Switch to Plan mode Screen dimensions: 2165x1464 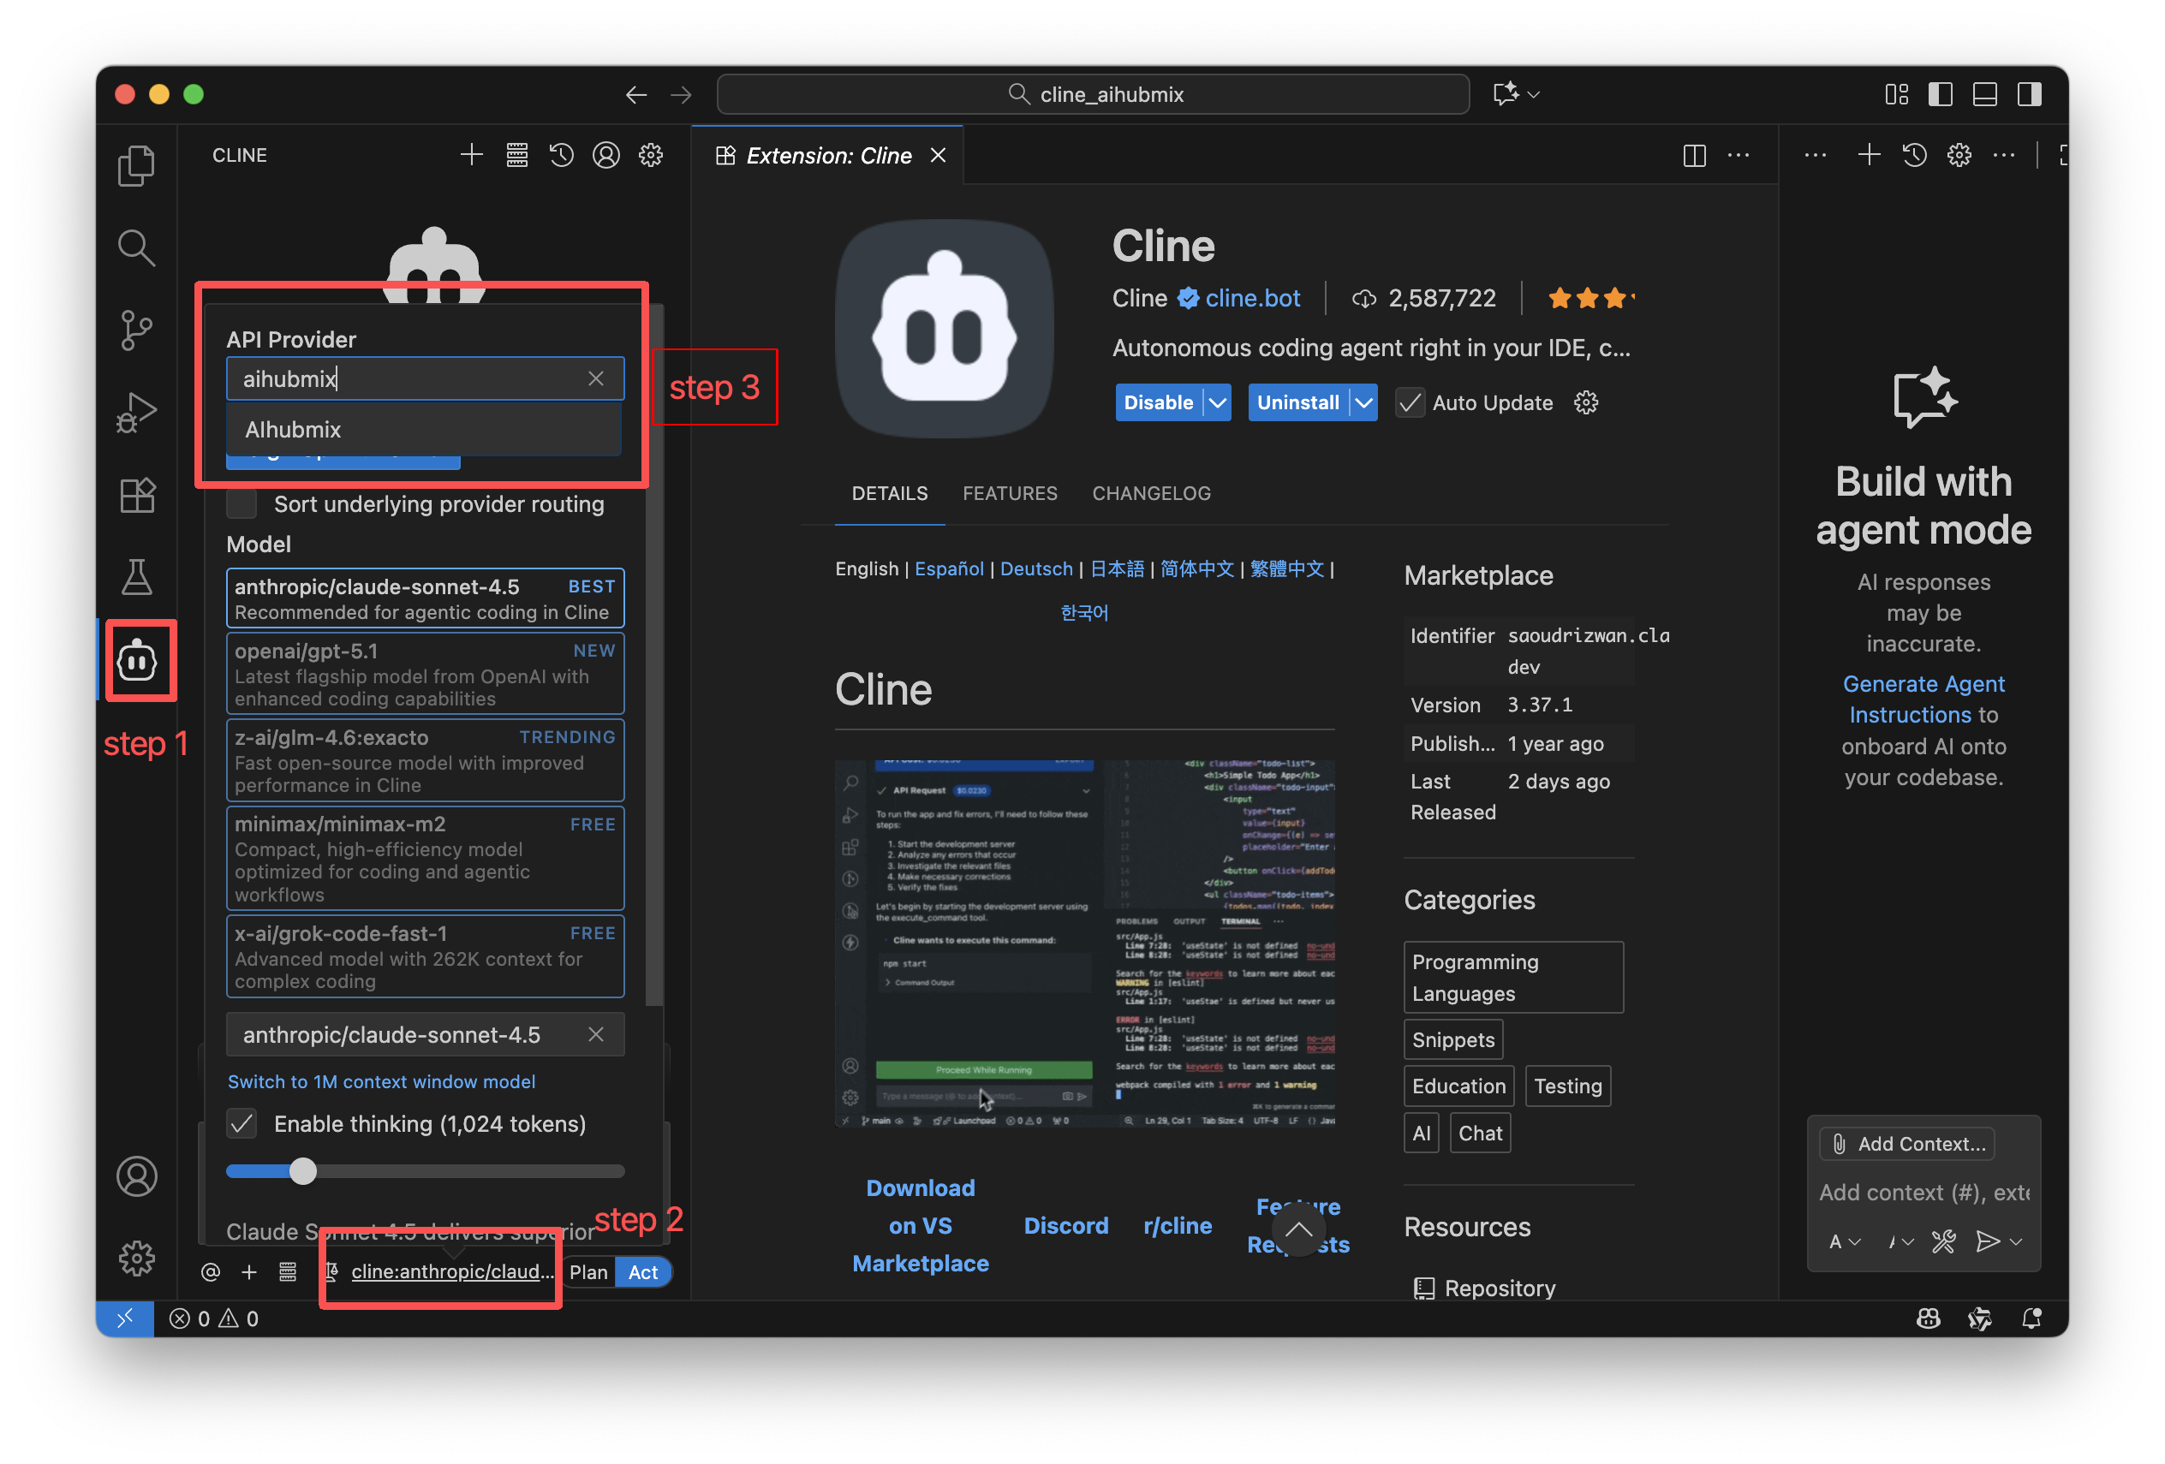point(587,1272)
